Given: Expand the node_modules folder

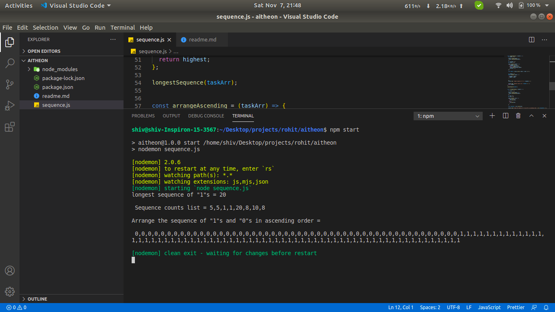Looking at the screenshot, I should 72,69.
